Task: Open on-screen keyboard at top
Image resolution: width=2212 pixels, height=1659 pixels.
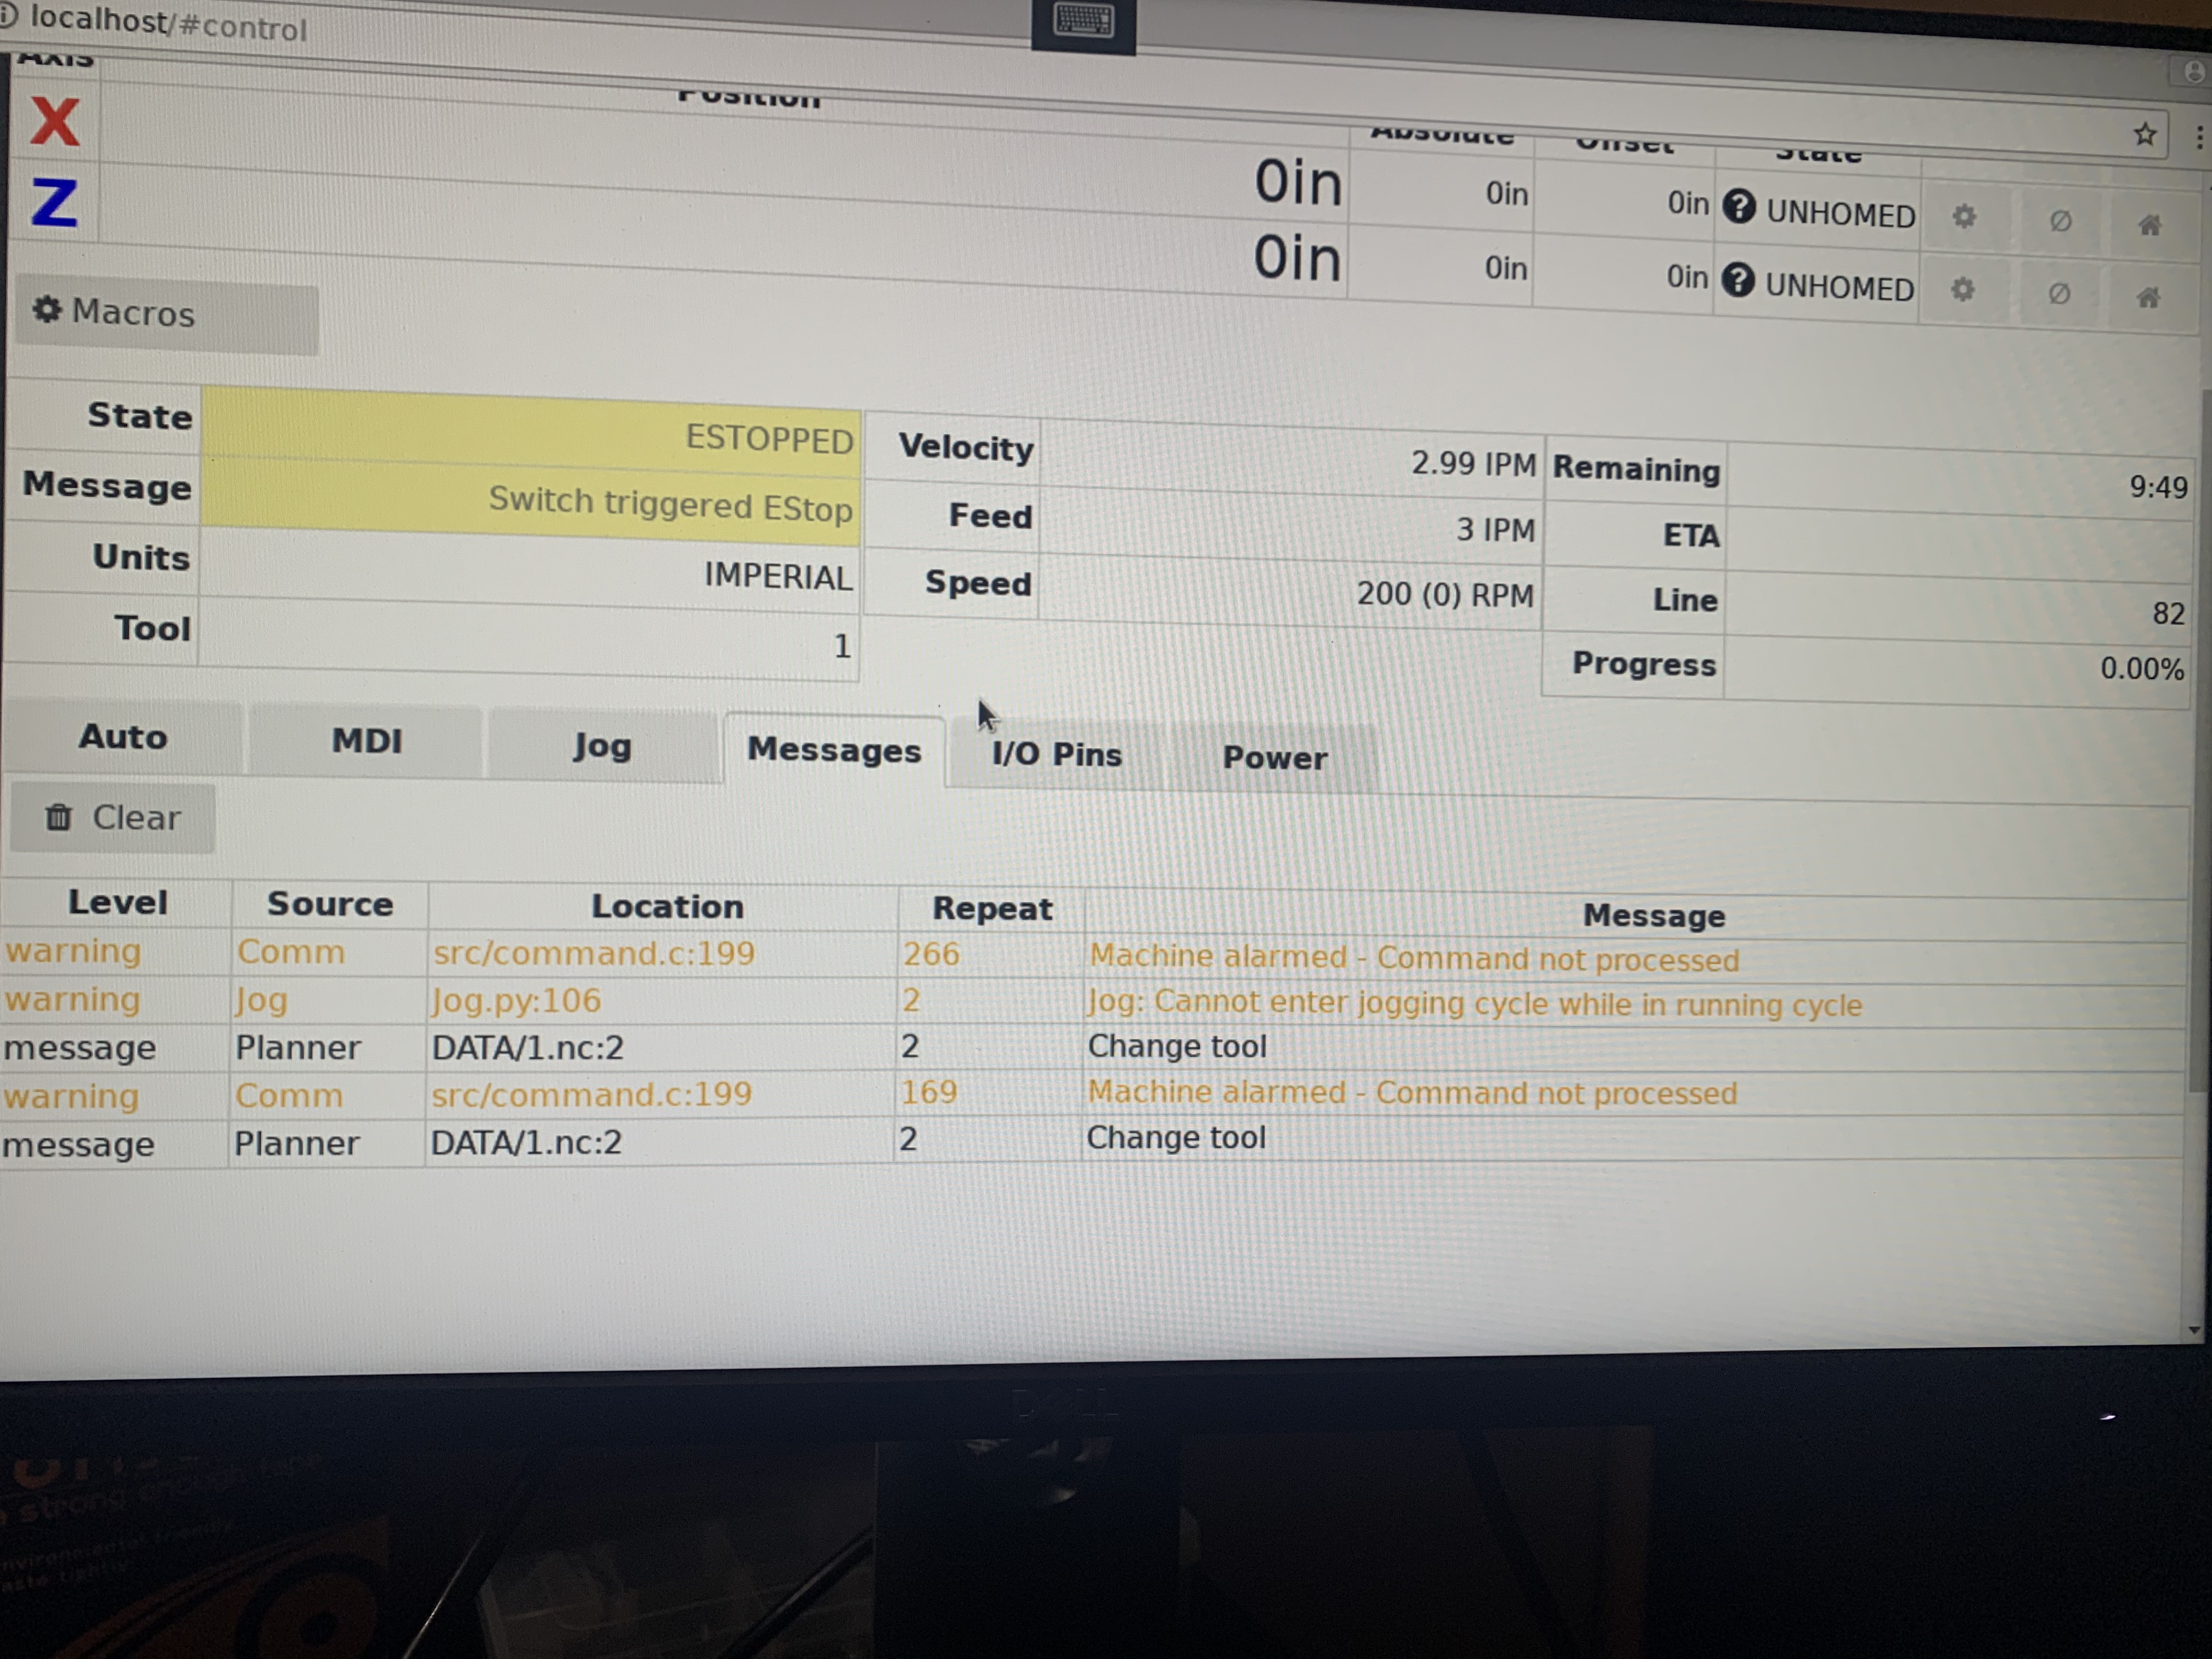Action: tap(1083, 22)
